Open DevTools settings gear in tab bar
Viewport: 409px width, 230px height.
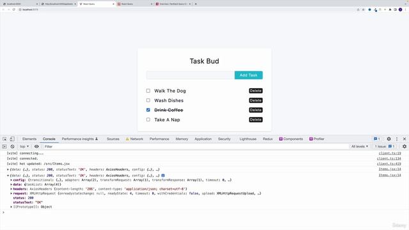(389, 139)
